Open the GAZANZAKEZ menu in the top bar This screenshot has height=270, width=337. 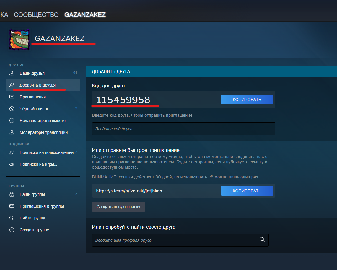[85, 14]
